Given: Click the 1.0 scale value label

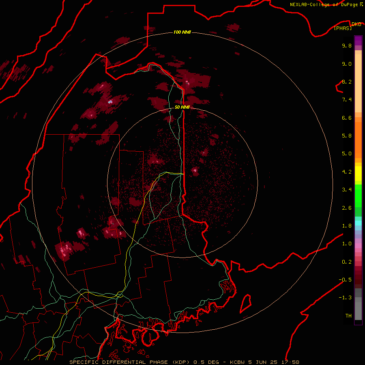Looking at the screenshot, I should pos(347,244).
